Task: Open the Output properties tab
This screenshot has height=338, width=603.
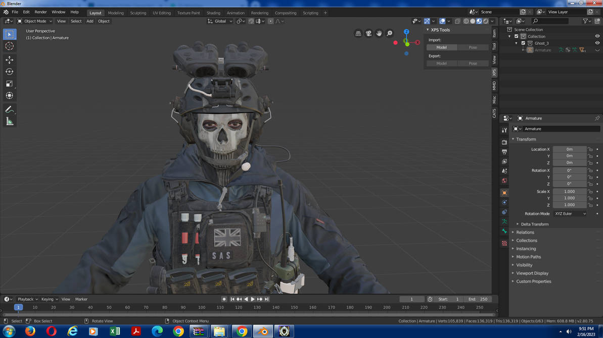Action: tap(504, 152)
